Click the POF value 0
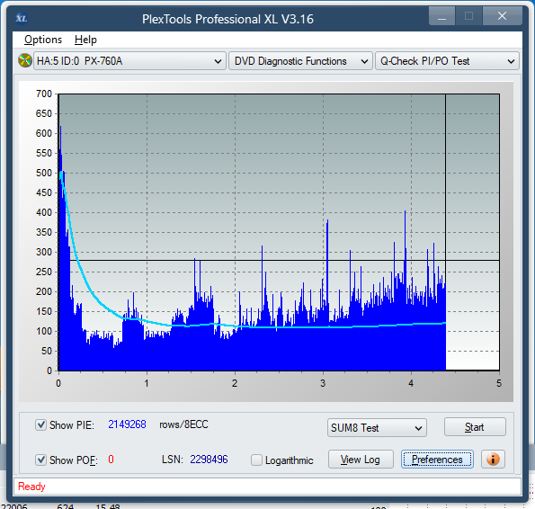The image size is (535, 509). [x=111, y=460]
